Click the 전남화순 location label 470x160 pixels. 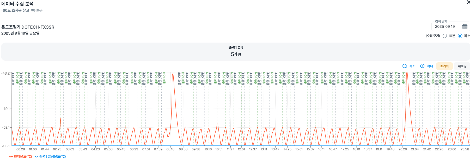click(x=37, y=11)
